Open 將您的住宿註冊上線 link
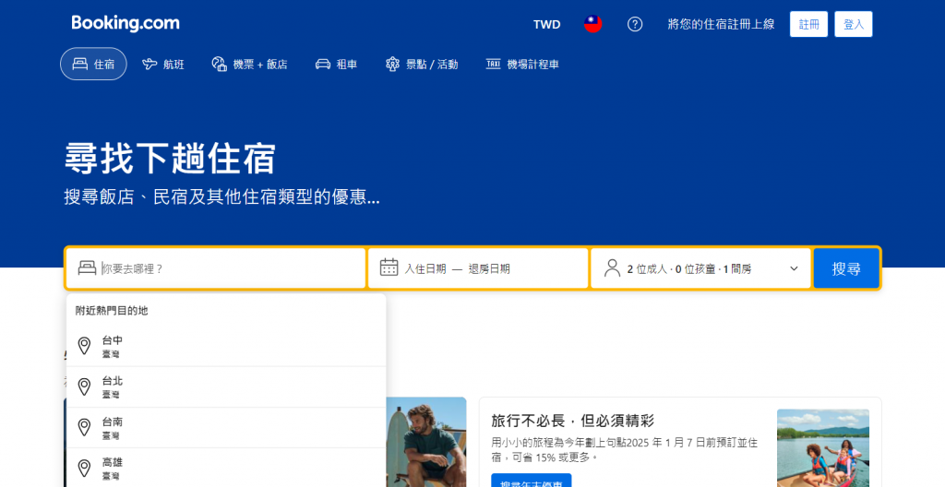The image size is (945, 487). pos(721,24)
